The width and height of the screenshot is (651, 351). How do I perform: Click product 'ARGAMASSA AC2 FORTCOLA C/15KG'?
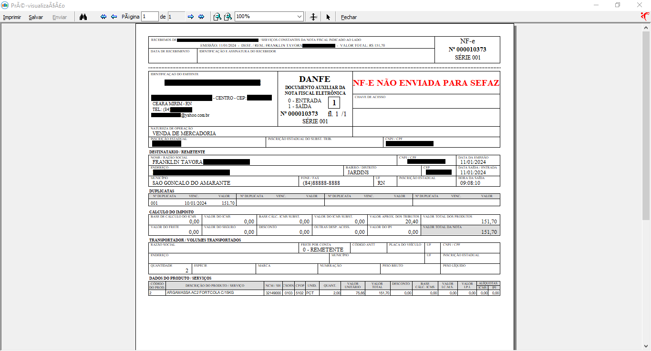(200, 293)
